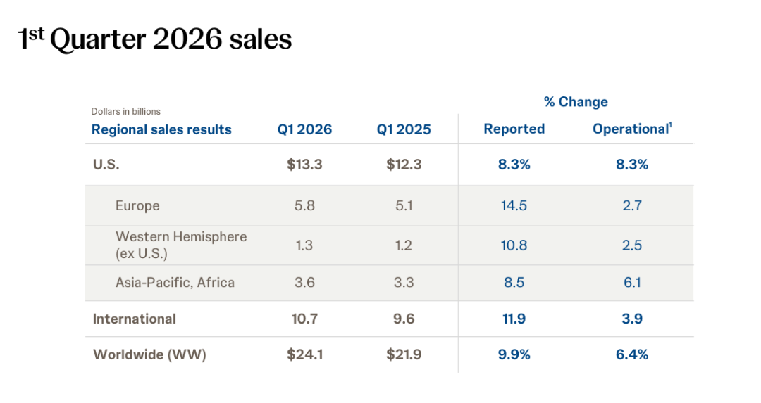Screen dimensions: 761x403
Task: Select the 'Regional sales results' column header
Action: (161, 129)
